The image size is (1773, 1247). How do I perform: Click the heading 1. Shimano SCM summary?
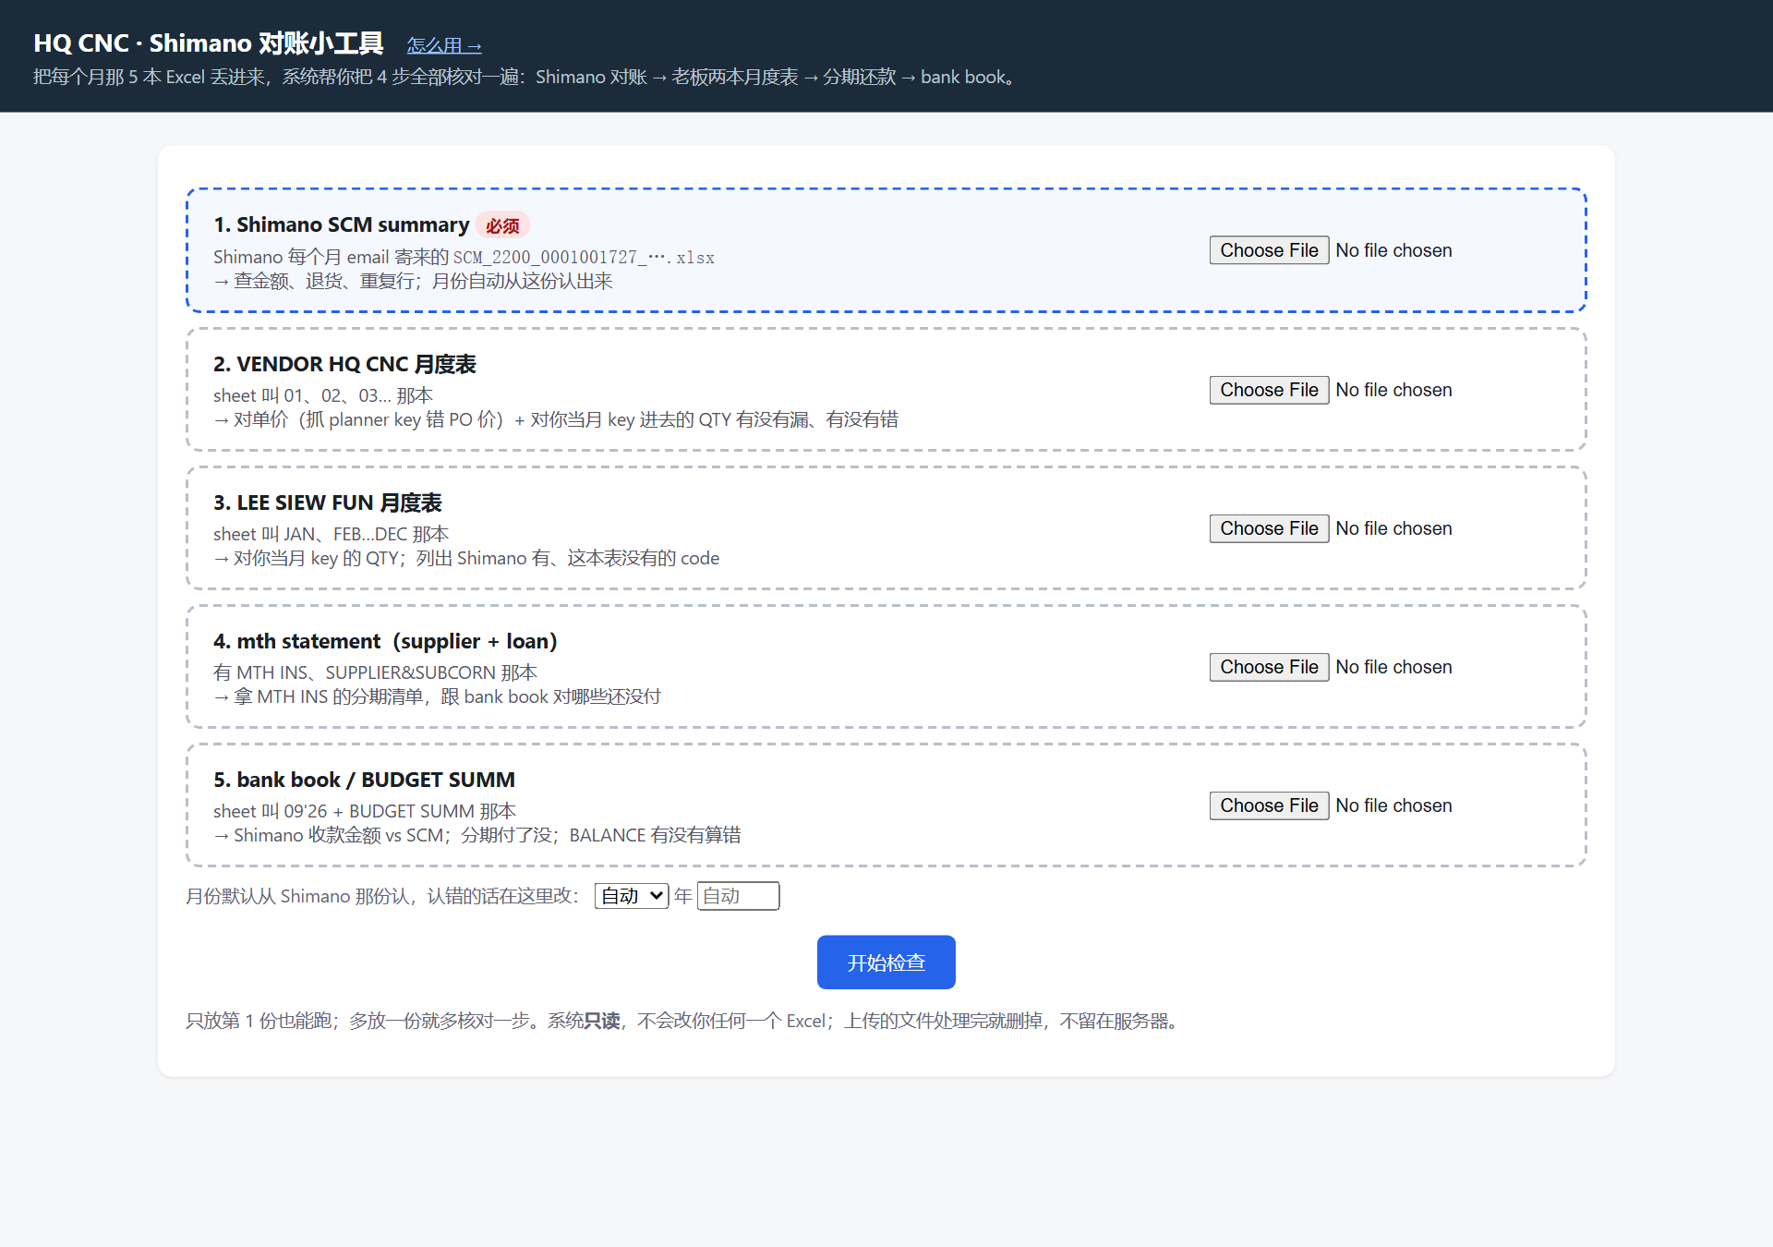[x=342, y=225]
